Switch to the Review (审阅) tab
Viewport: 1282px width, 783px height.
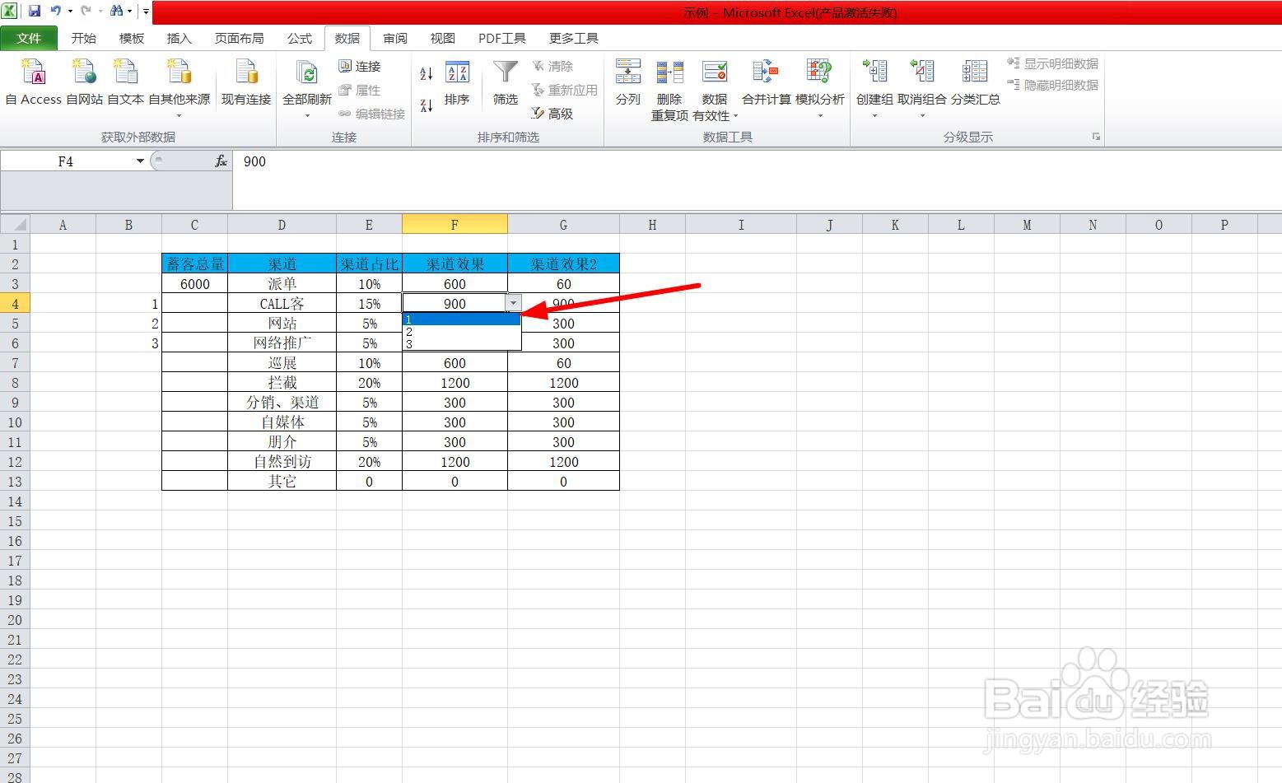click(395, 38)
